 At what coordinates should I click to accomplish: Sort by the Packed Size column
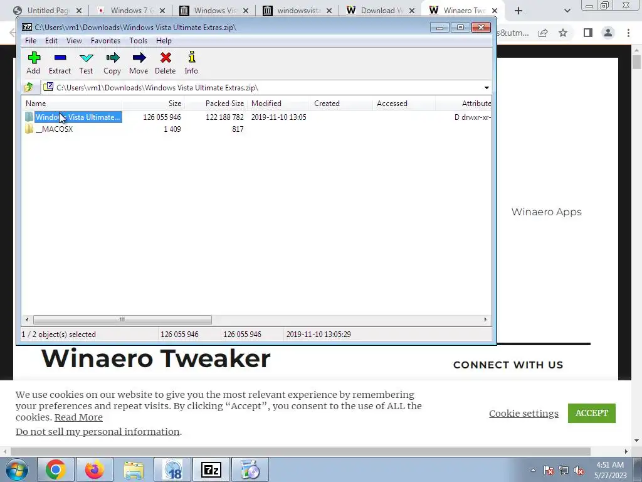[x=216, y=104]
